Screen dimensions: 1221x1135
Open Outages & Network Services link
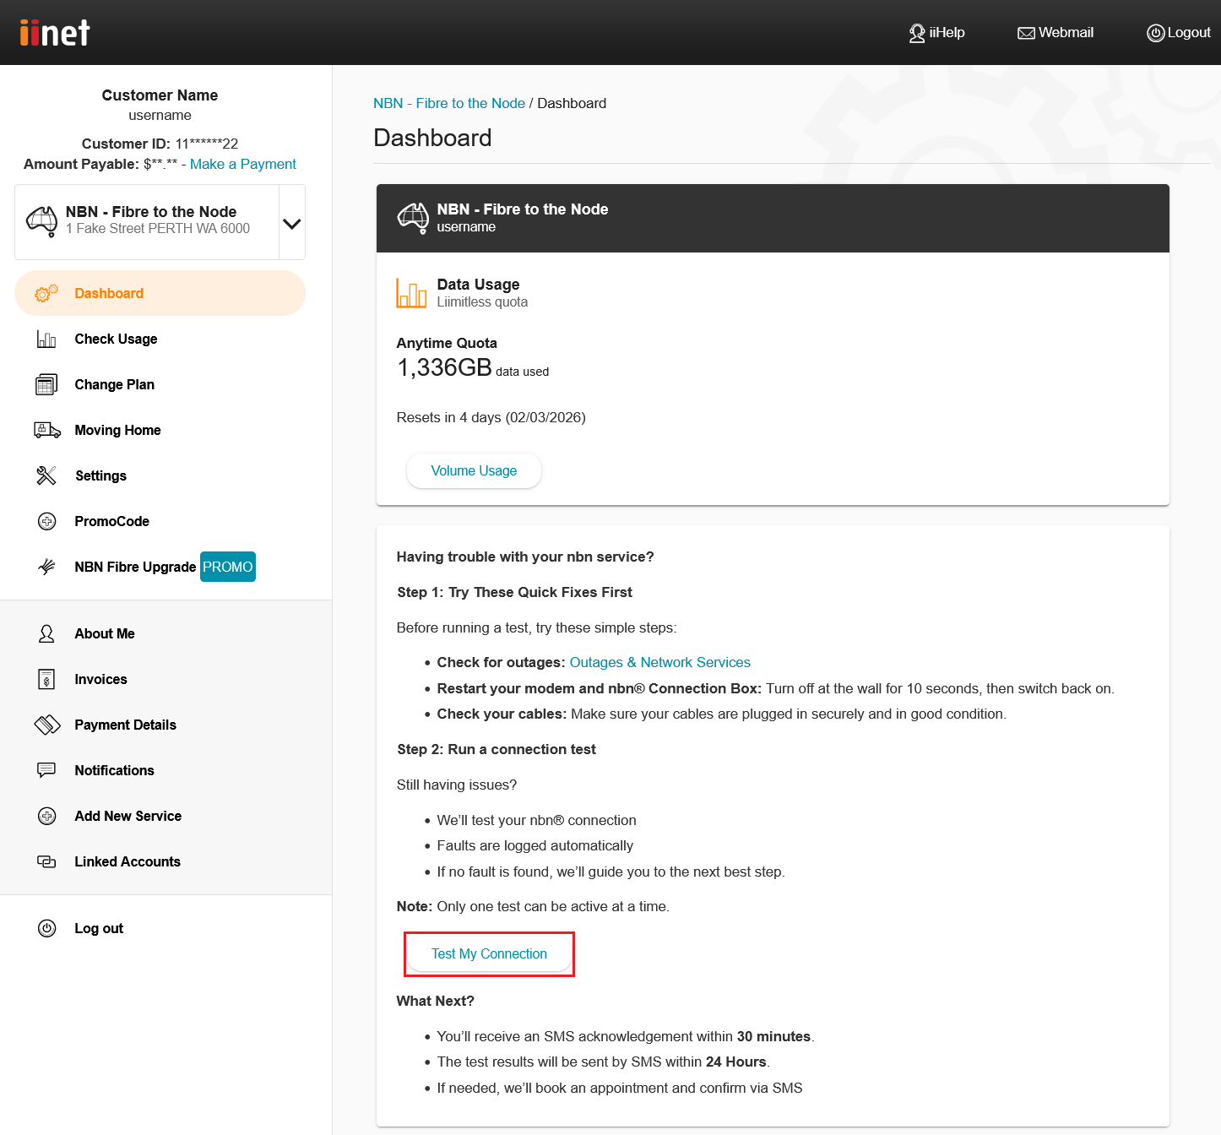[659, 662]
